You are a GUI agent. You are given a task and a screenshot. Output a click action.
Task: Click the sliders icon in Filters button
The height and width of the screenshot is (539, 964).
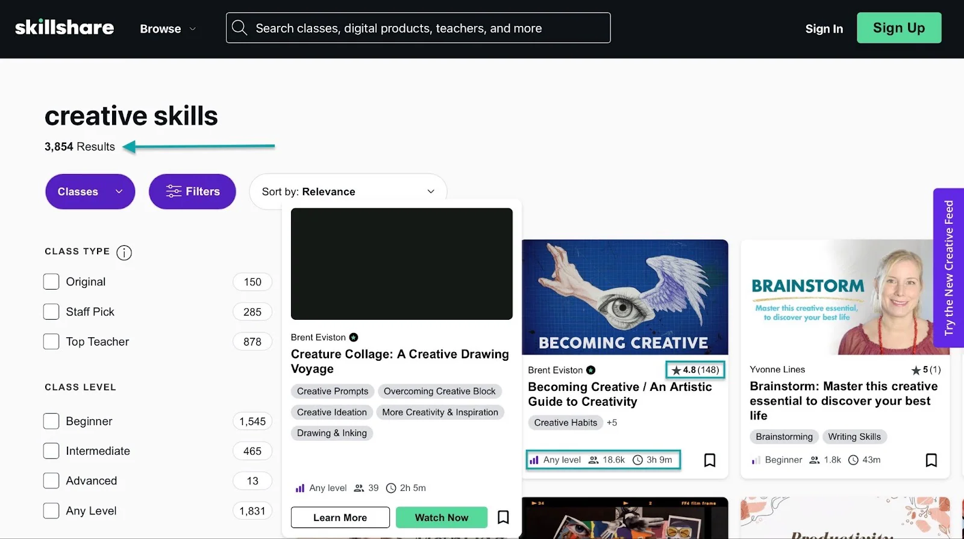click(x=174, y=192)
